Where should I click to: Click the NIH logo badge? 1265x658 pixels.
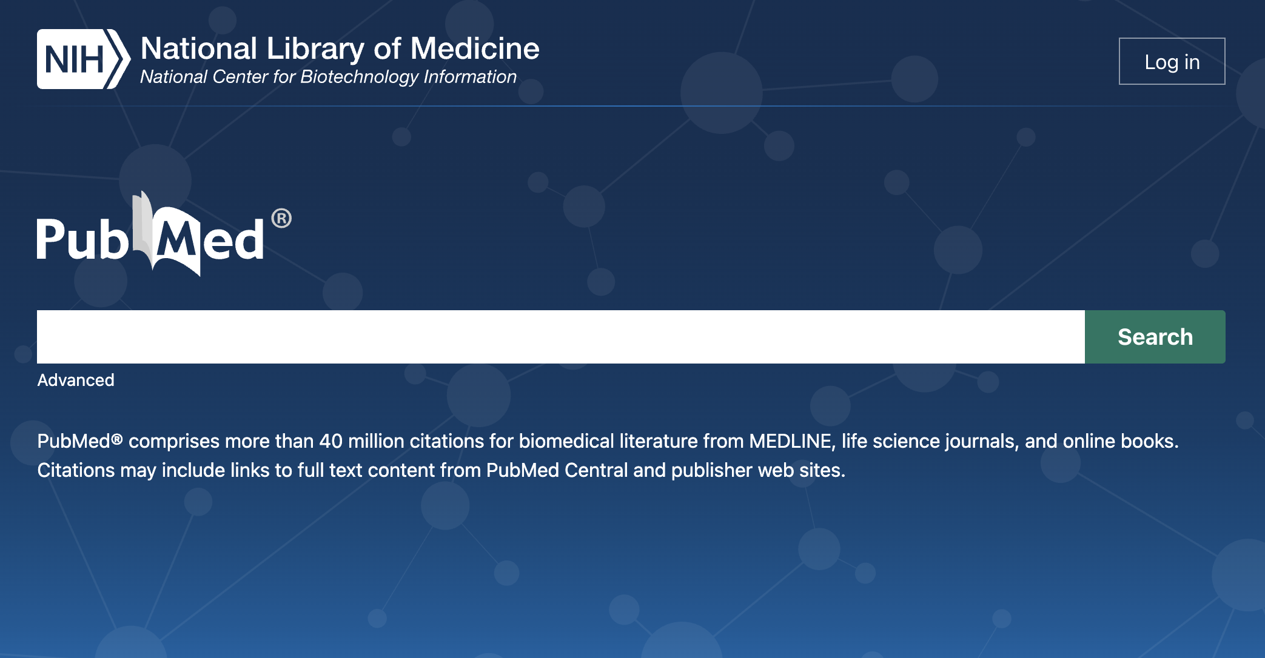[x=84, y=59]
